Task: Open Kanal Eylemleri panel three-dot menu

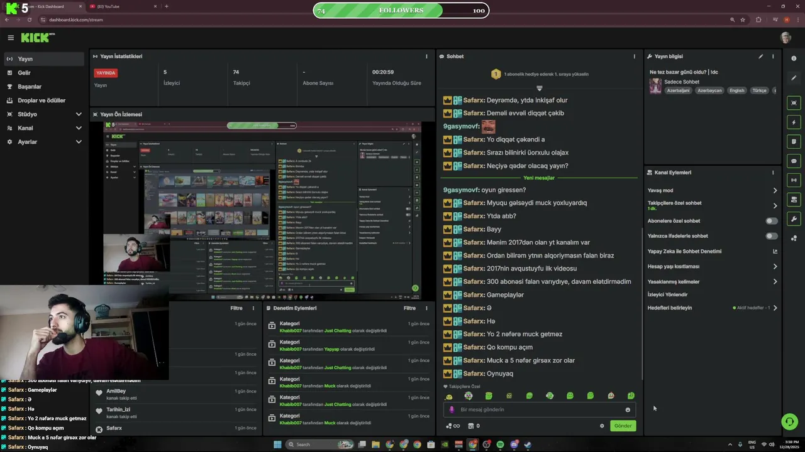Action: pyautogui.click(x=773, y=173)
